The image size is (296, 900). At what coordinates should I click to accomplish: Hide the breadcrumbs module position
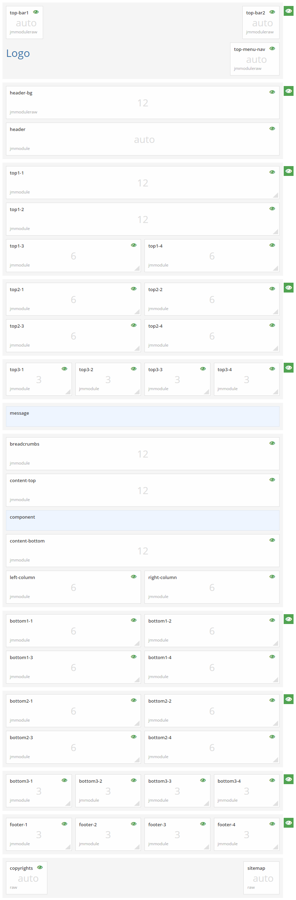[x=272, y=443]
